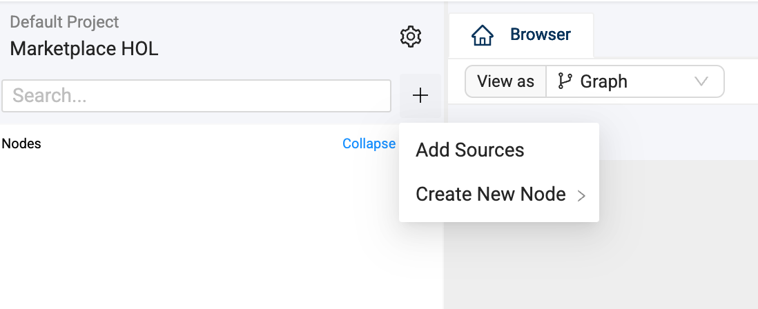Screen dimensions: 758x309
Task: Select Create New Node menu entry
Action: (x=491, y=195)
